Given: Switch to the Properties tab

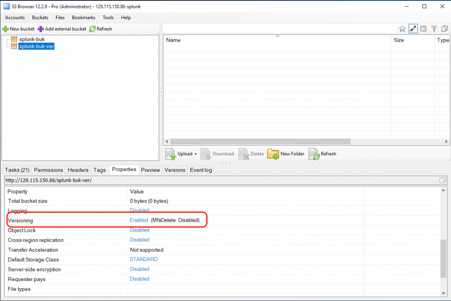Looking at the screenshot, I should pos(124,169).
